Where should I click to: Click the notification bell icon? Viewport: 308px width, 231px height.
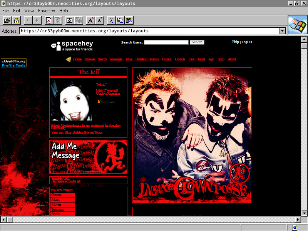69,59
